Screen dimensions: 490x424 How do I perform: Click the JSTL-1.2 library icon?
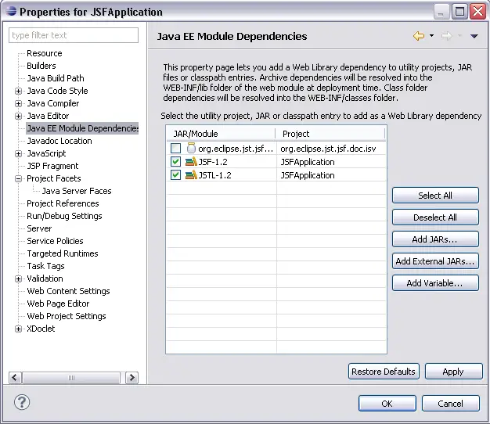tap(191, 175)
